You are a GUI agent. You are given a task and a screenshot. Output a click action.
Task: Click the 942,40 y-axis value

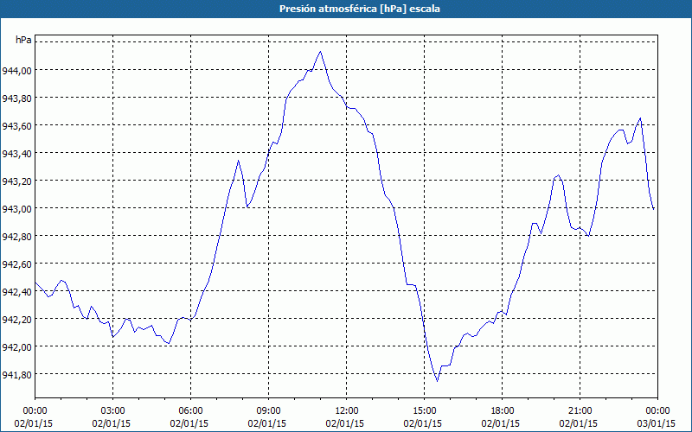tap(16, 291)
